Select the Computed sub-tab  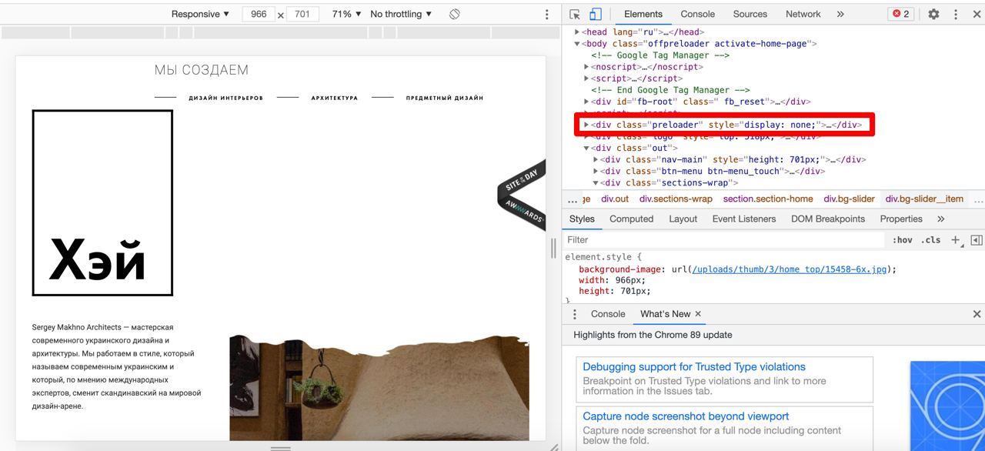click(x=631, y=219)
